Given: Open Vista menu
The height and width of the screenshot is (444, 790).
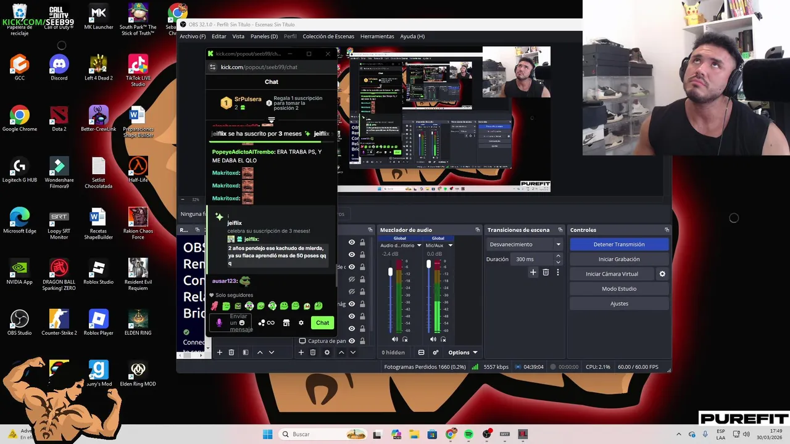Looking at the screenshot, I should point(238,36).
